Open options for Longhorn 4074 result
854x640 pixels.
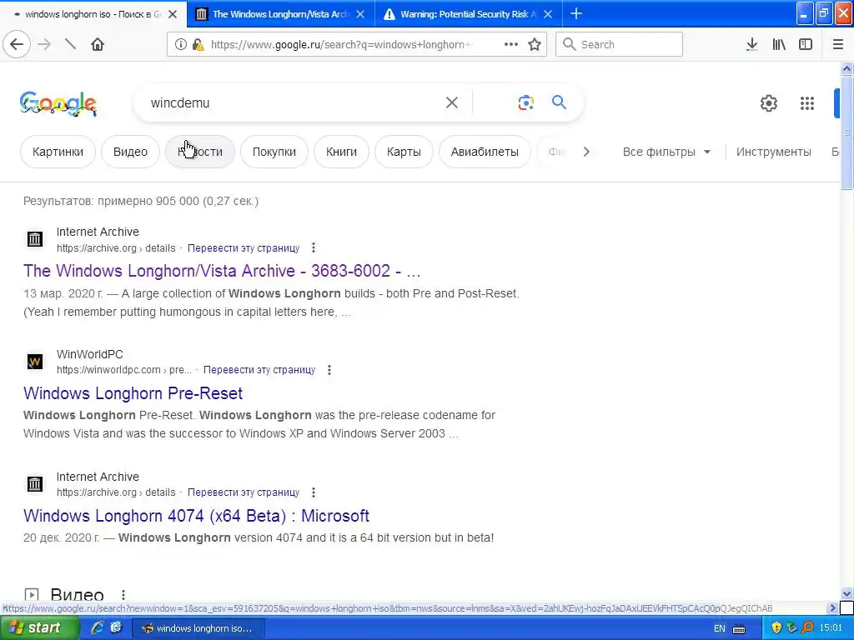(314, 492)
